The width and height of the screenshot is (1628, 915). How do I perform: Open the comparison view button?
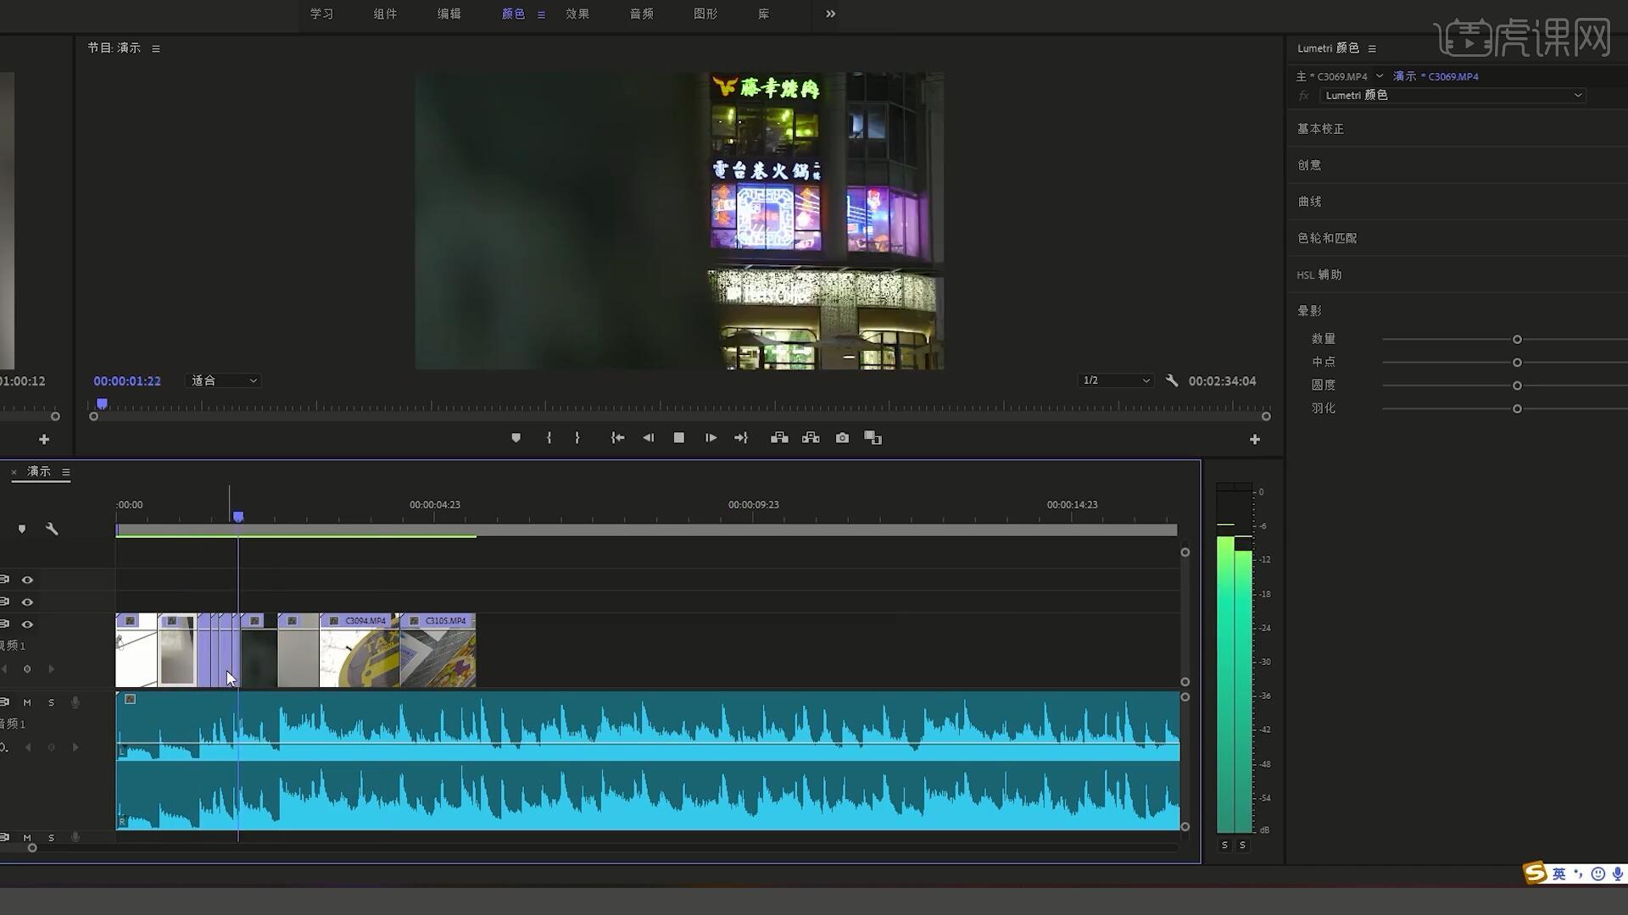point(873,438)
